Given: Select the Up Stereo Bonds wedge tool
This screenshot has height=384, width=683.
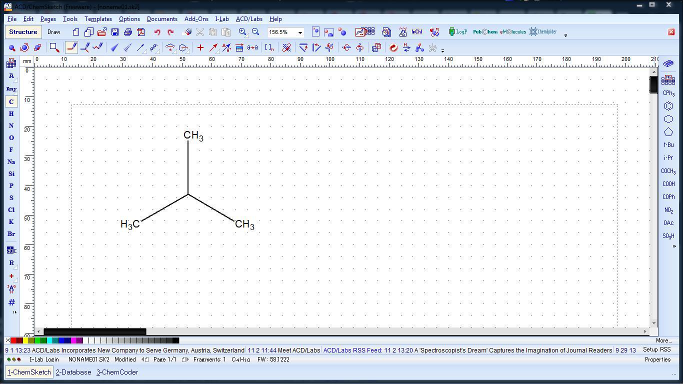Looking at the screenshot, I should (114, 47).
